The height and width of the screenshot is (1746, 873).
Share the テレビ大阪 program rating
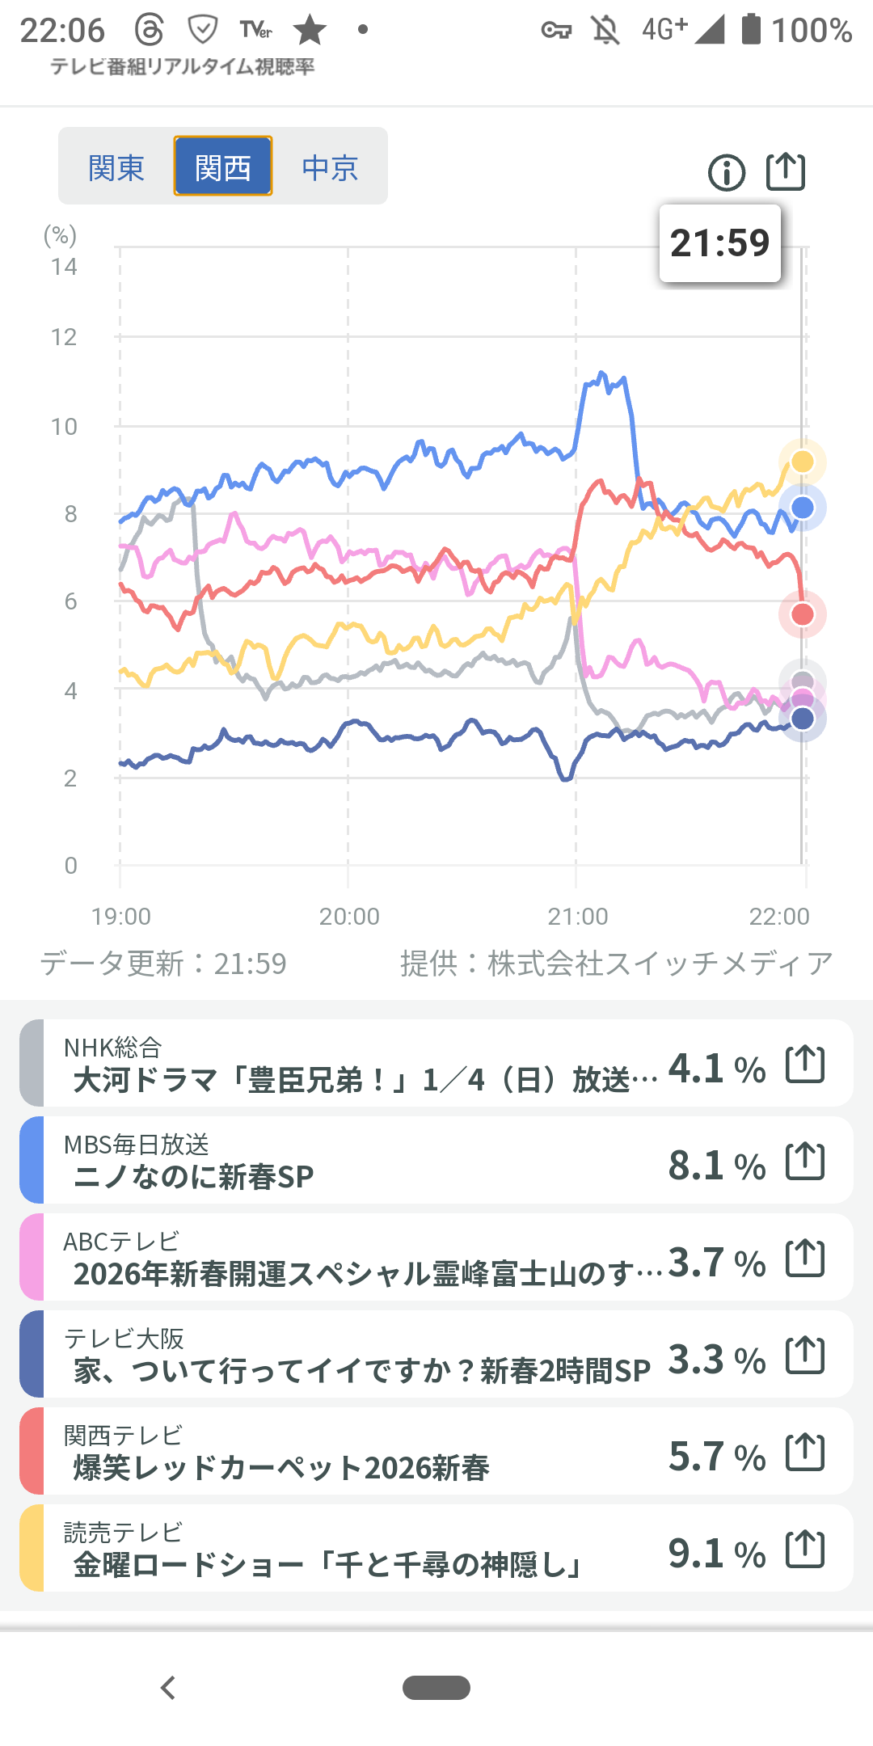click(805, 1355)
